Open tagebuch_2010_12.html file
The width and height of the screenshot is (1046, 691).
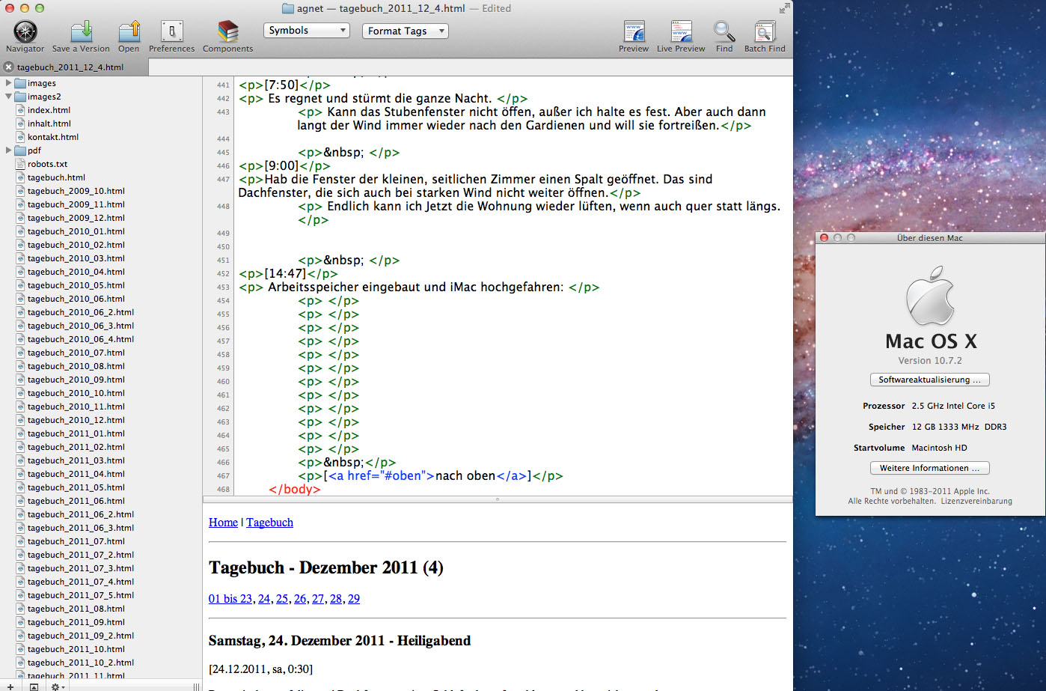click(x=76, y=420)
